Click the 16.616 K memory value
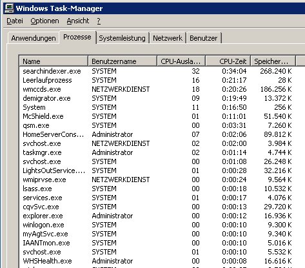 tap(278, 261)
